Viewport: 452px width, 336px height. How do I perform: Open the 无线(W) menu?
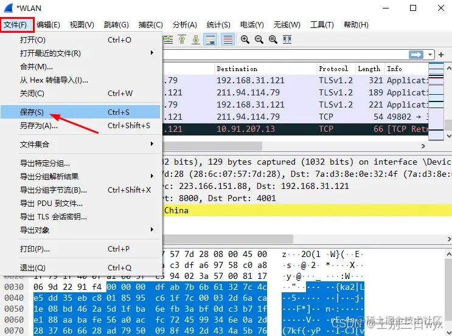click(x=287, y=25)
